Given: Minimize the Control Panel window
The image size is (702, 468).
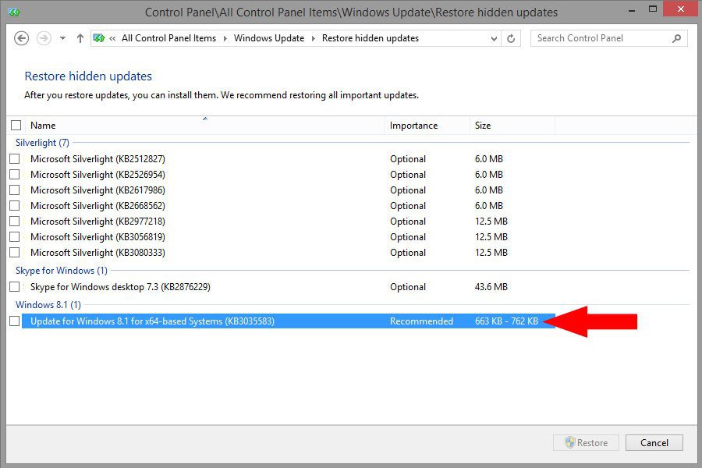Looking at the screenshot, I should point(632,10).
